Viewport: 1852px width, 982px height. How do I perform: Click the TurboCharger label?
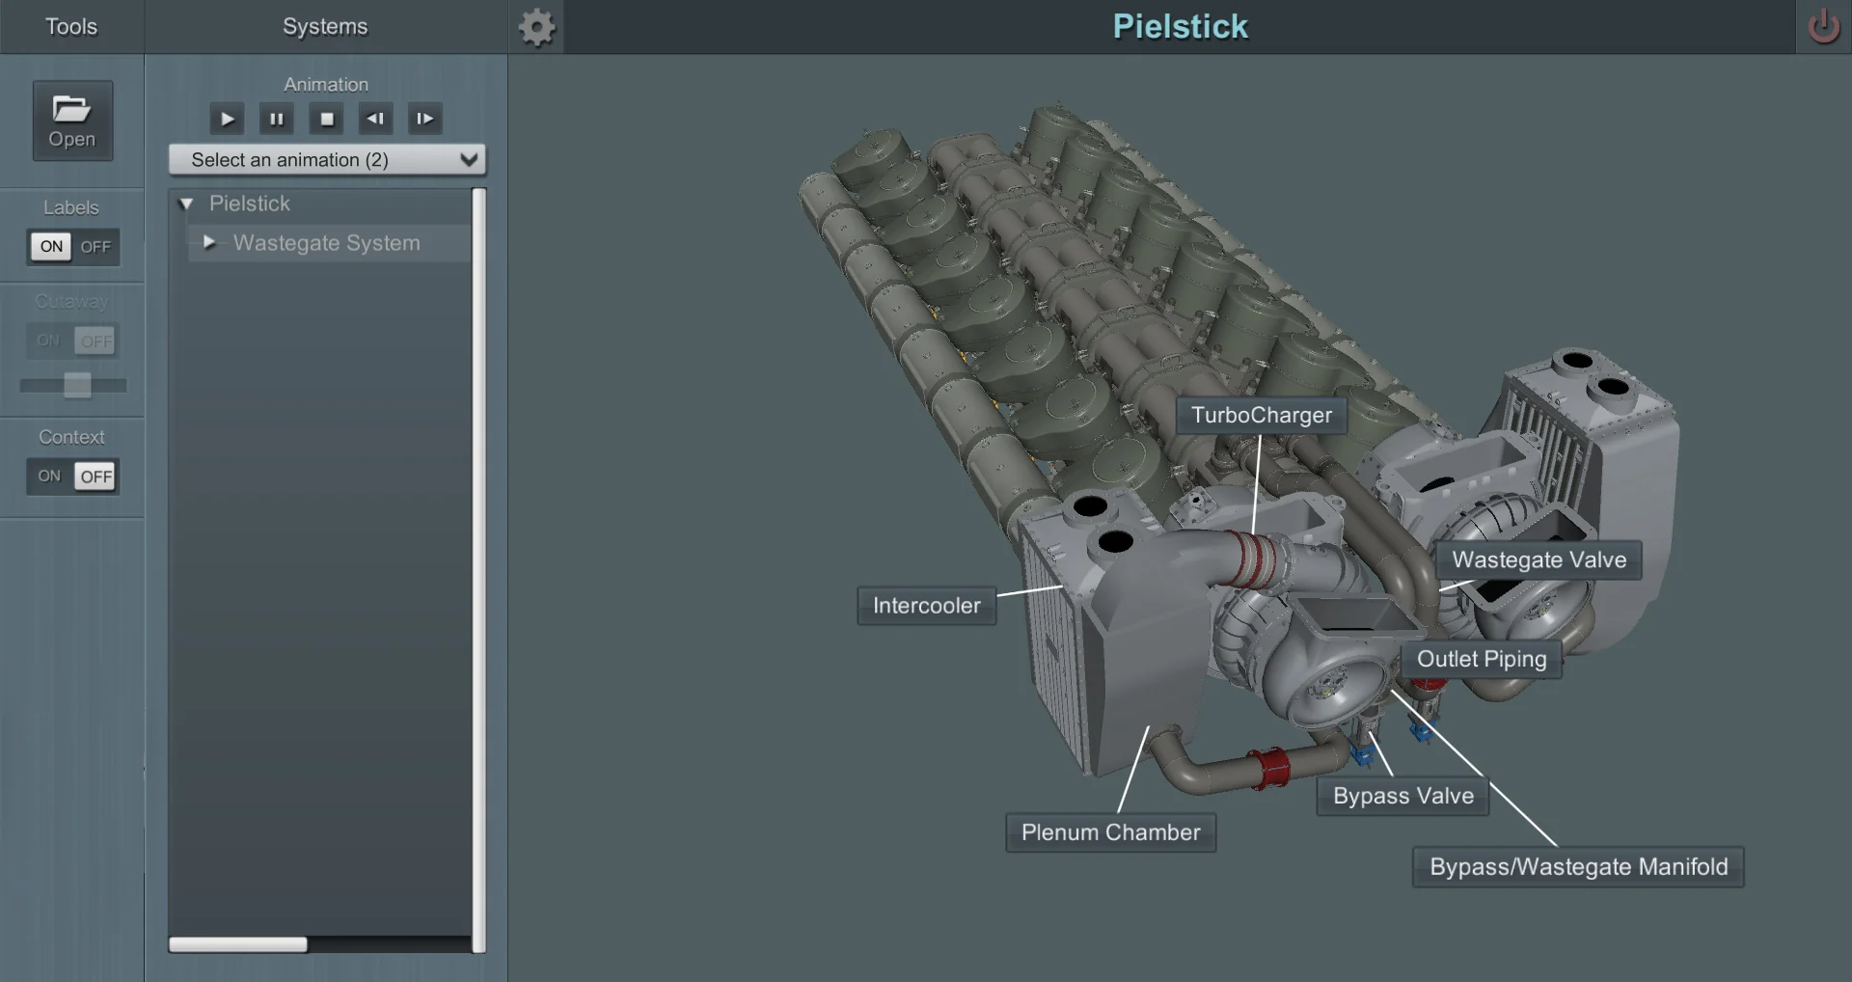tap(1262, 415)
